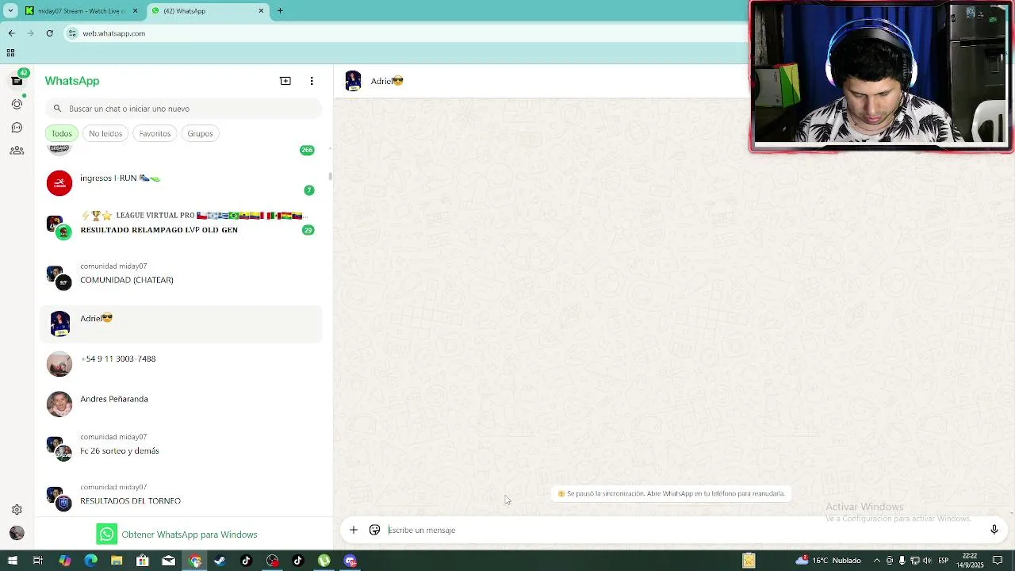Open the 'Fc 26 sorteo y demás' chat
The height and width of the screenshot is (571, 1015).
(x=181, y=444)
